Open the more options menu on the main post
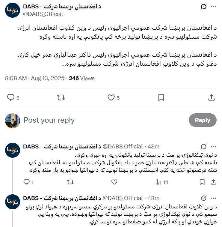 [x=213, y=7]
